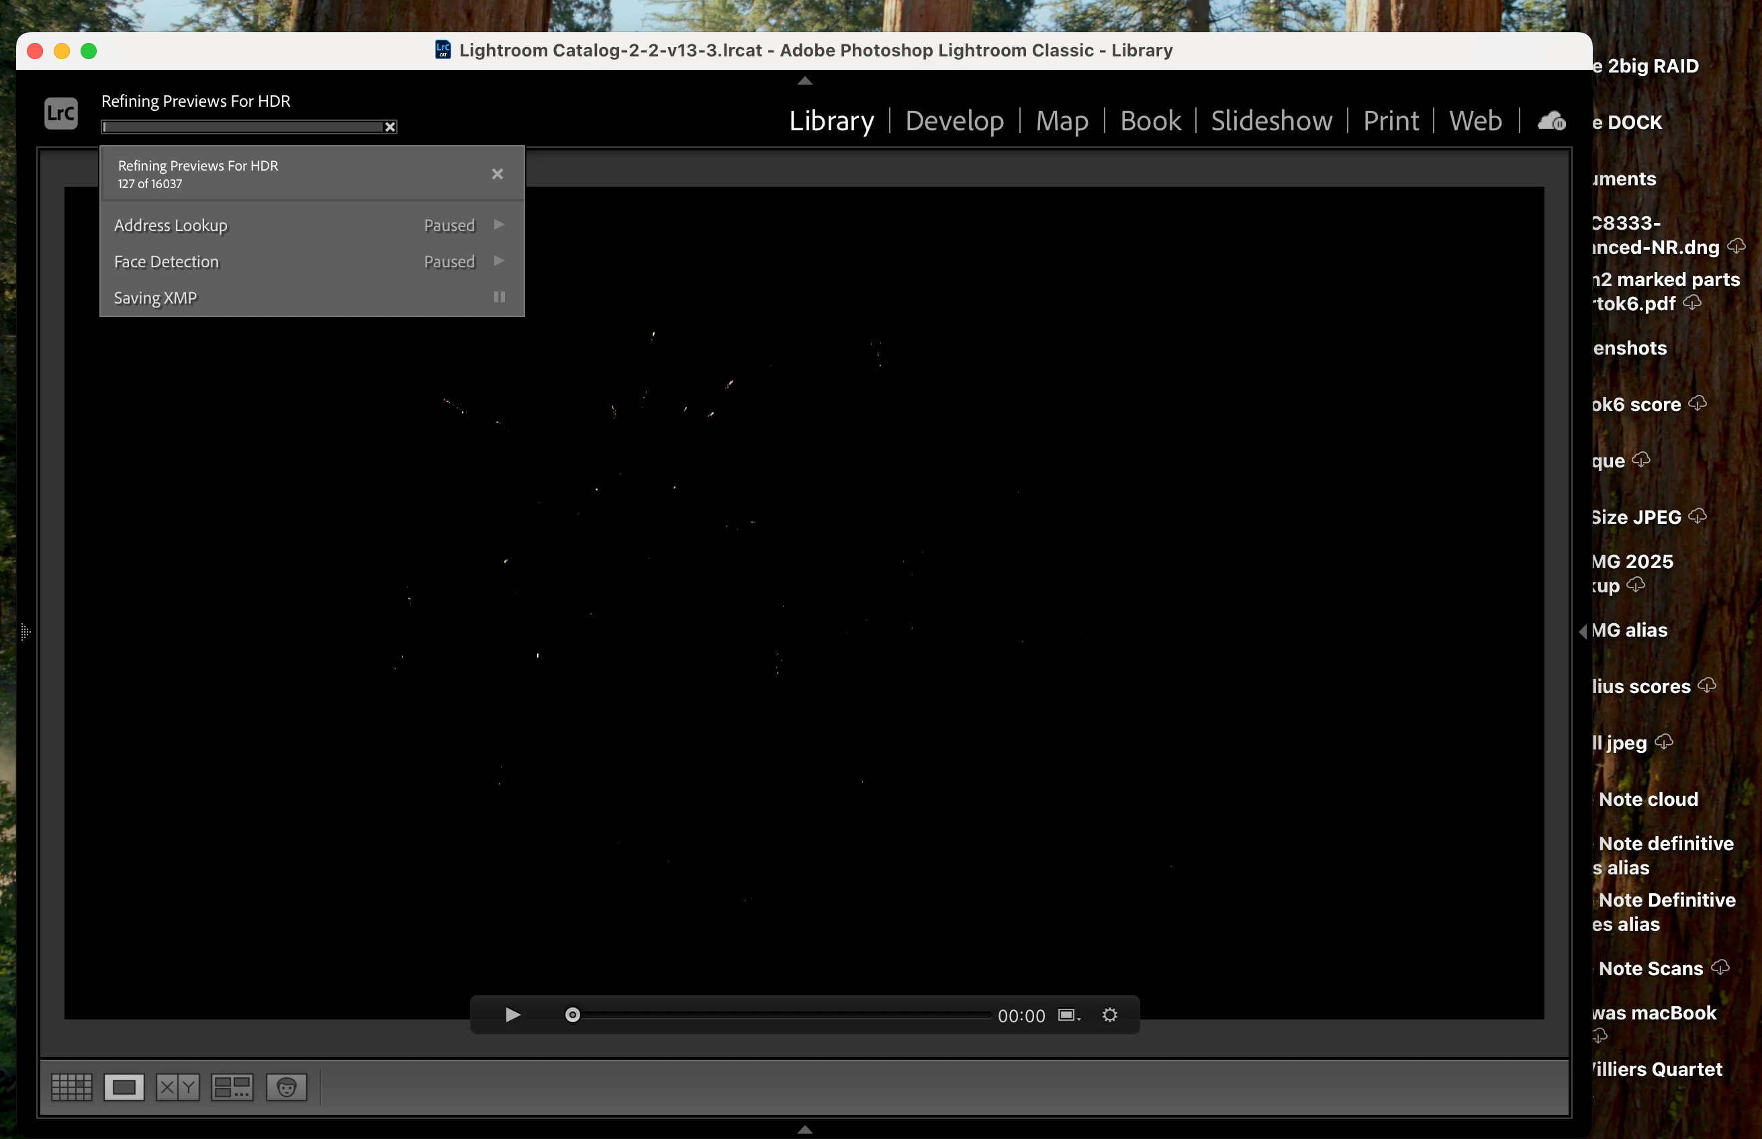Viewport: 1762px width, 1139px height.
Task: Open People view face icon
Action: click(286, 1087)
